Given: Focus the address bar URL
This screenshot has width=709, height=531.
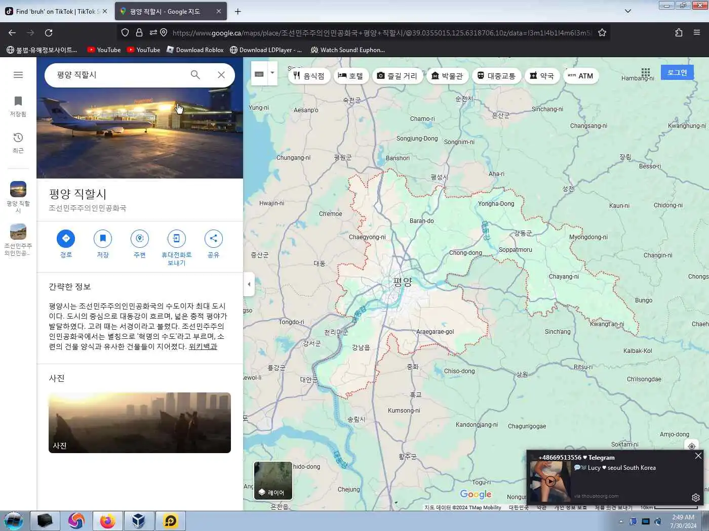Looking at the screenshot, I should [382, 32].
